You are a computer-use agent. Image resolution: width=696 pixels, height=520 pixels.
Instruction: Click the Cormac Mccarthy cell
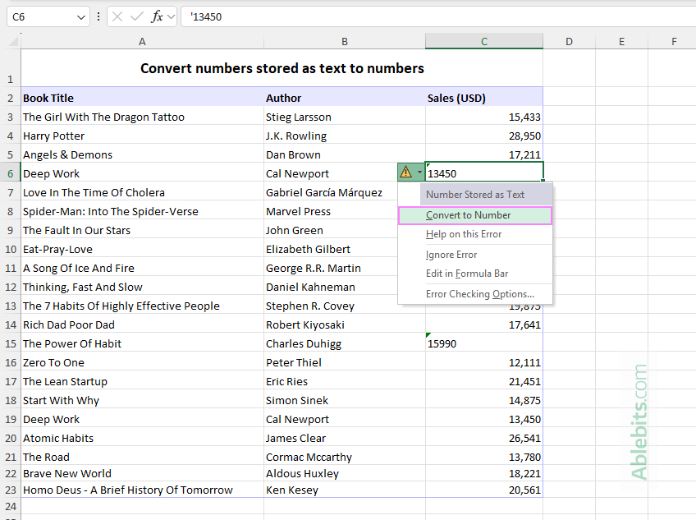click(345, 458)
